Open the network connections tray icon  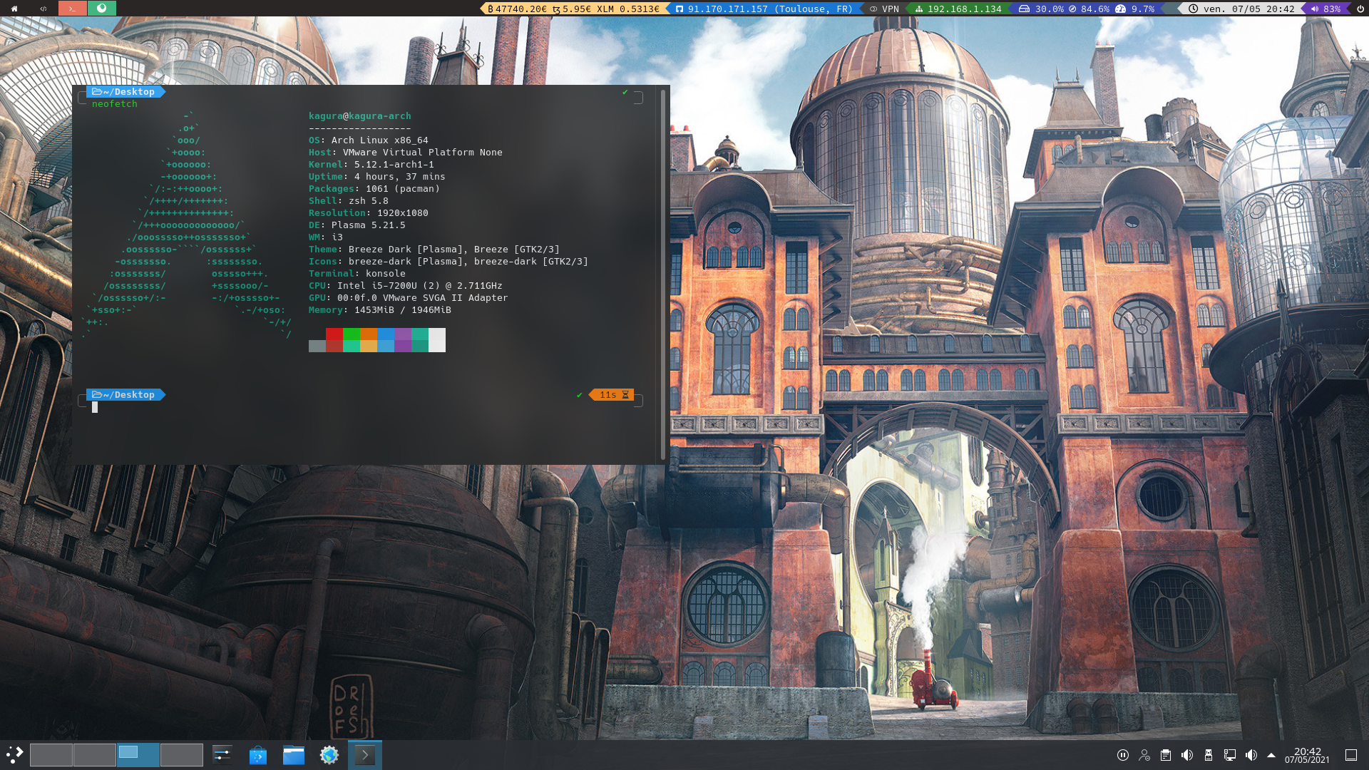coord(1230,755)
